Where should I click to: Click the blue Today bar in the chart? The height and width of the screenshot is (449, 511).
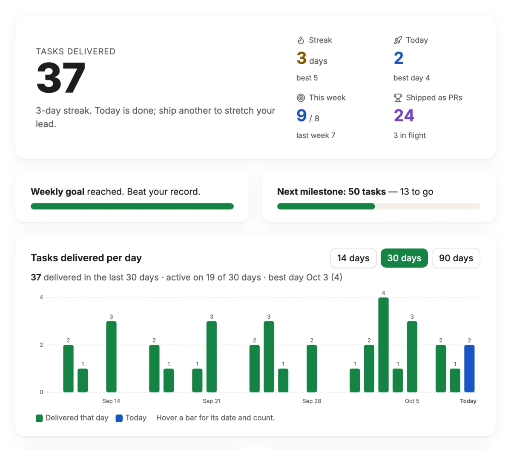point(469,369)
